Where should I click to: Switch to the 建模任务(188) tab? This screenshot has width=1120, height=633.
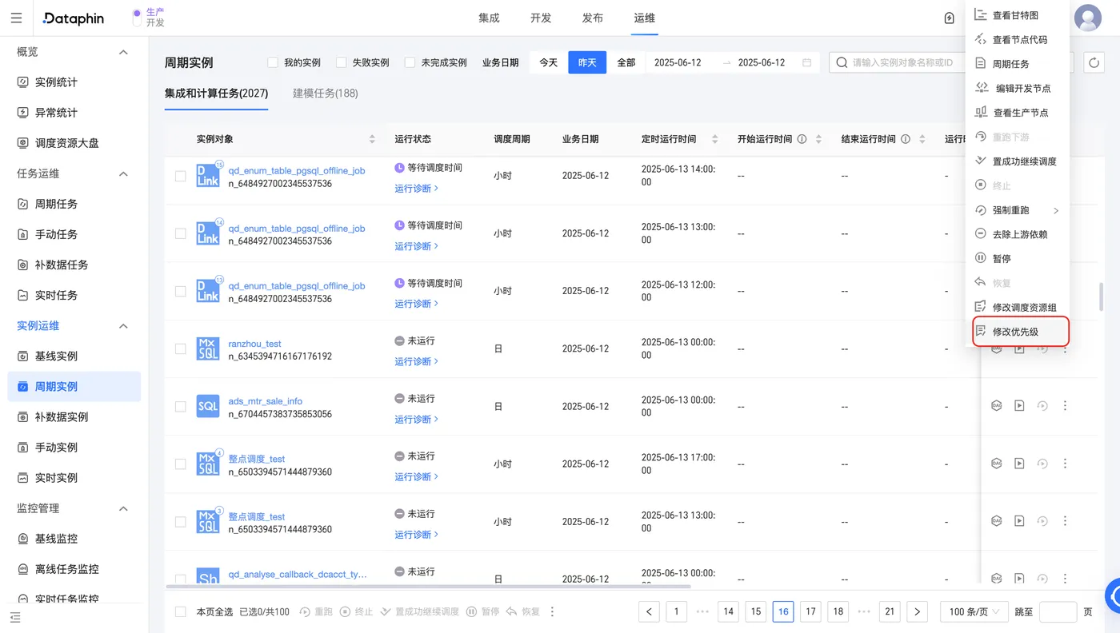[325, 94]
